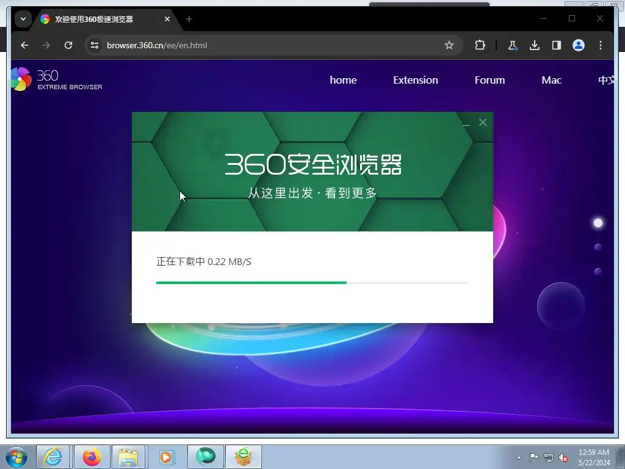Image resolution: width=625 pixels, height=469 pixels.
Task: Show browser downloads
Action: (x=535, y=45)
